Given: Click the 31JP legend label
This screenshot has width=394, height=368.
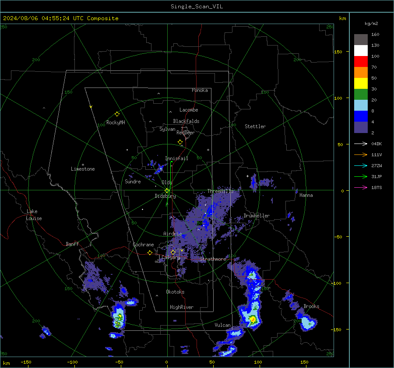Looking at the screenshot, I should point(376,177).
